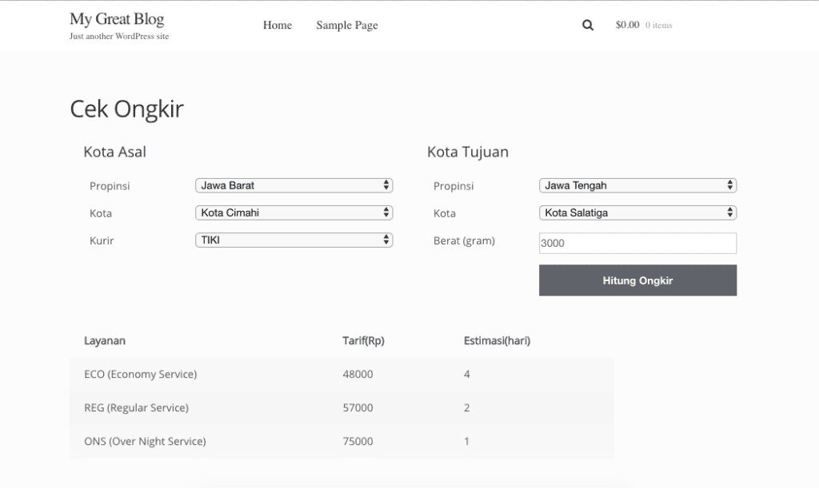Click estimate value 1 in ONS row
The image size is (819, 488).
click(467, 441)
